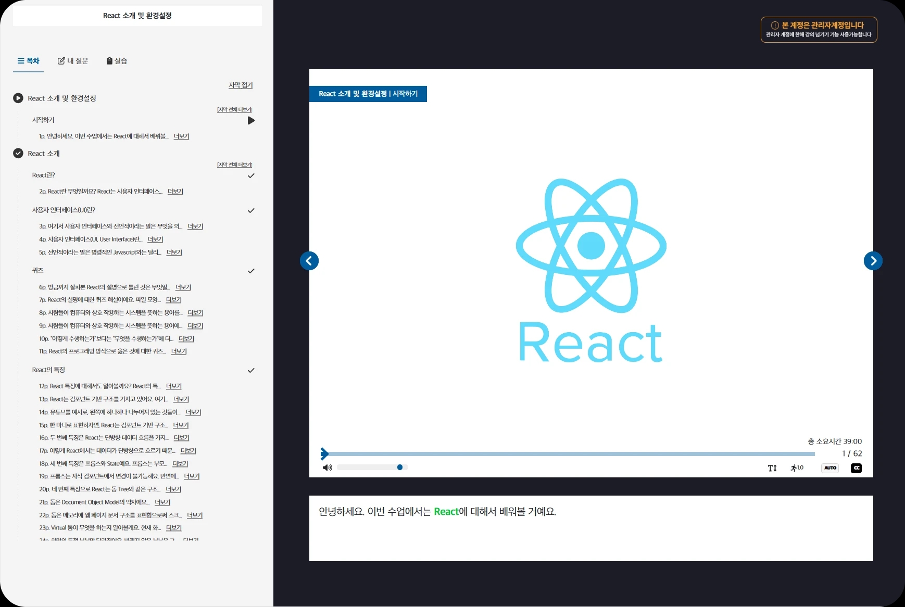Click highlighted React word in subtitle

pos(446,512)
